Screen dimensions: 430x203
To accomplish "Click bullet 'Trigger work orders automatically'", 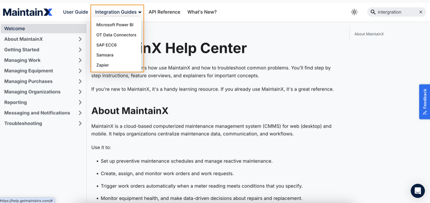I will [x=202, y=186].
